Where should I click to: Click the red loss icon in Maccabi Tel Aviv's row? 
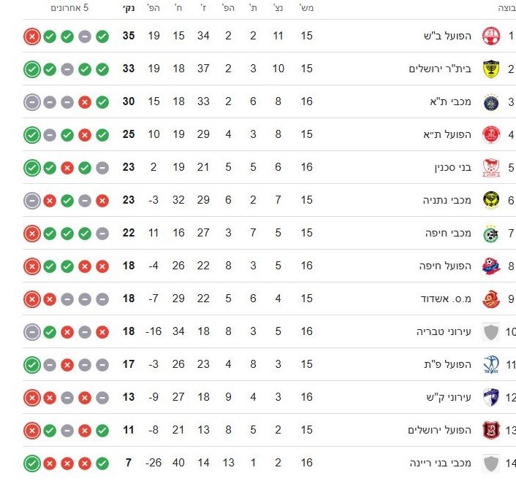tap(84, 101)
